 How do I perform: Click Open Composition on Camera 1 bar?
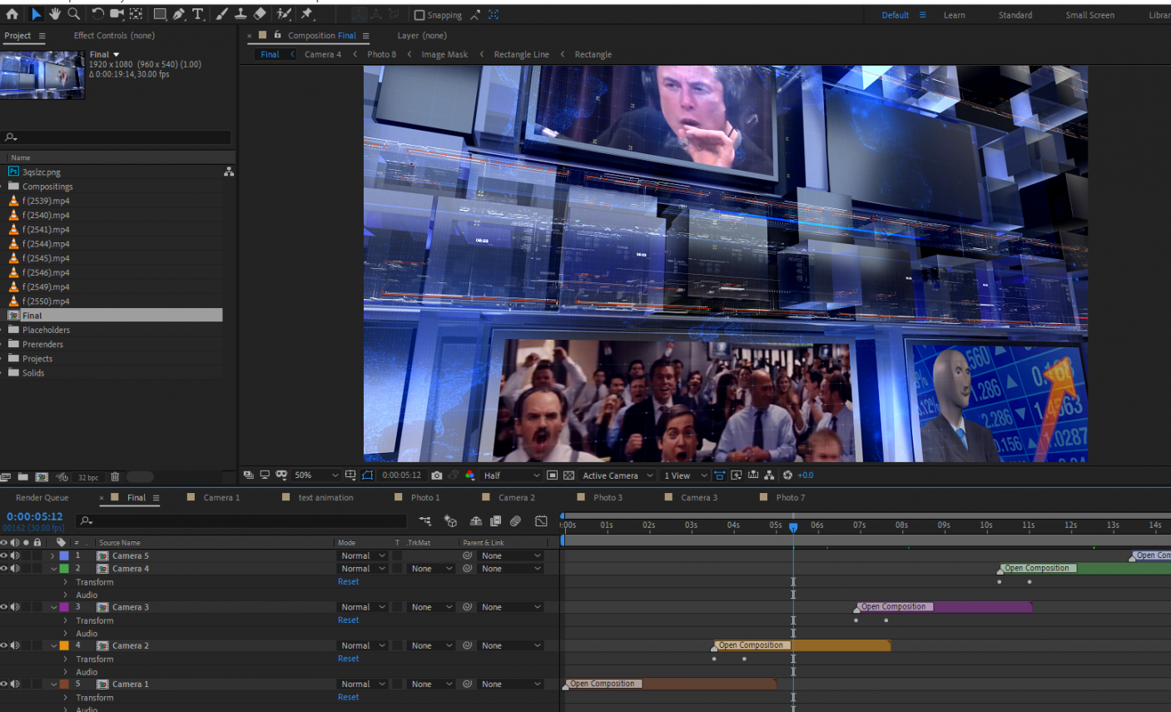[603, 684]
